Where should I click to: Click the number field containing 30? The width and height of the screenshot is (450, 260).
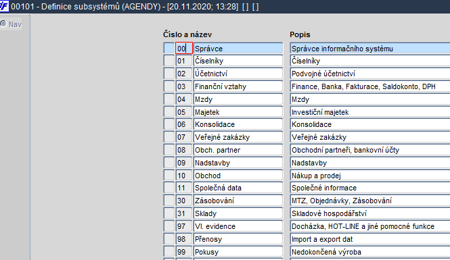coord(184,201)
